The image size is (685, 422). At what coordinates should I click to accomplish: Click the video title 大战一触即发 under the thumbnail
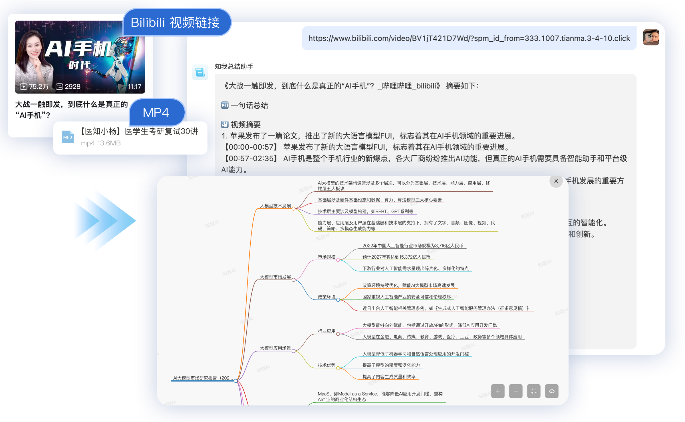click(71, 109)
